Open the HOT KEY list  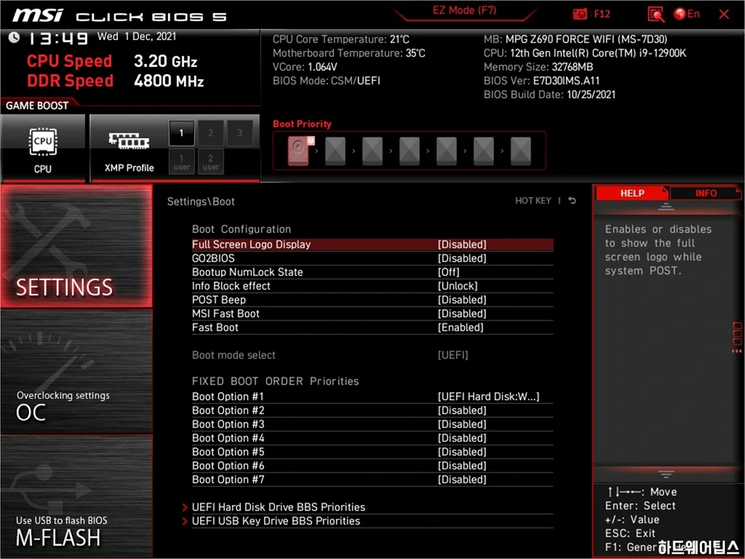(x=533, y=201)
